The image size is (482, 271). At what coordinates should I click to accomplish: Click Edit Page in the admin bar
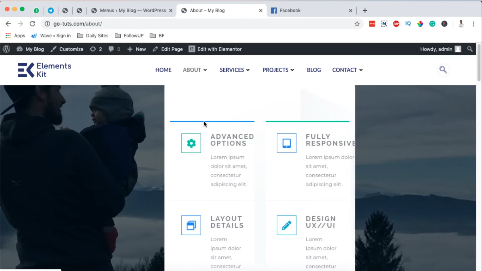pos(168,49)
